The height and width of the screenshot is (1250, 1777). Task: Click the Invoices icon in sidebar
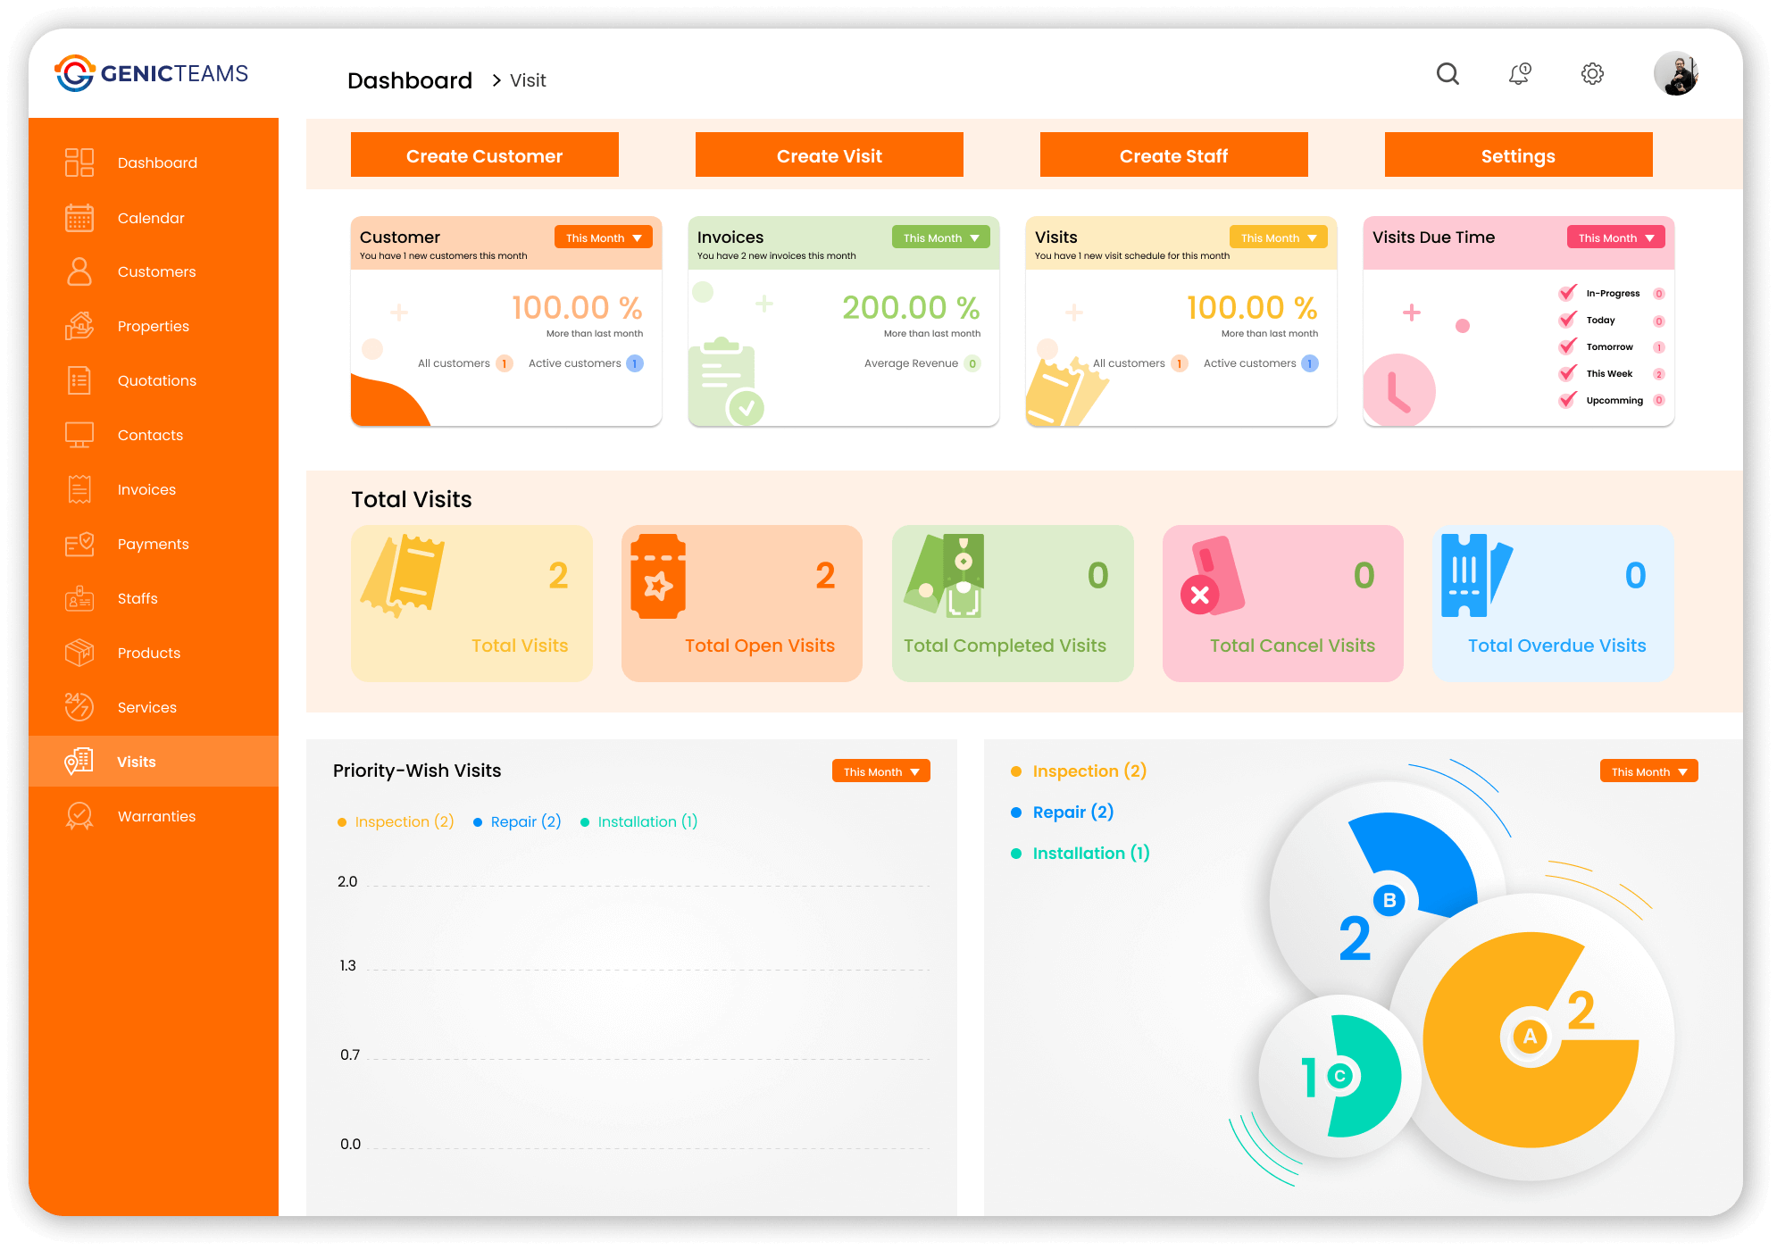(77, 488)
